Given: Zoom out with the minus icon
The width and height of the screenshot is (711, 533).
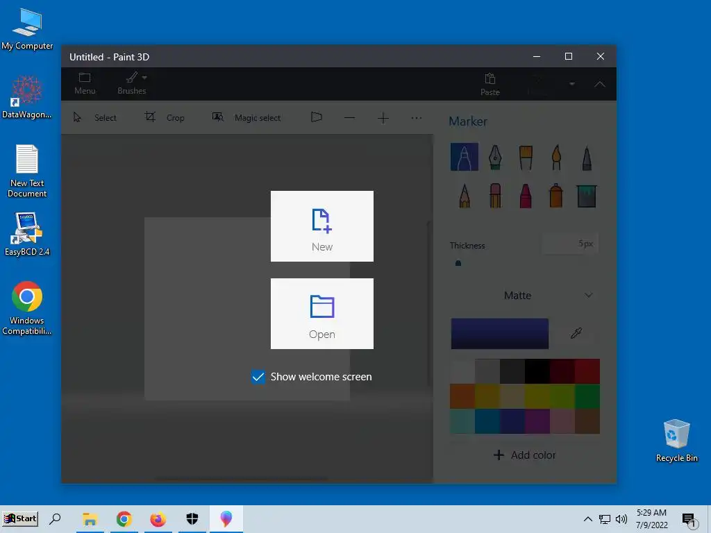Looking at the screenshot, I should [350, 118].
